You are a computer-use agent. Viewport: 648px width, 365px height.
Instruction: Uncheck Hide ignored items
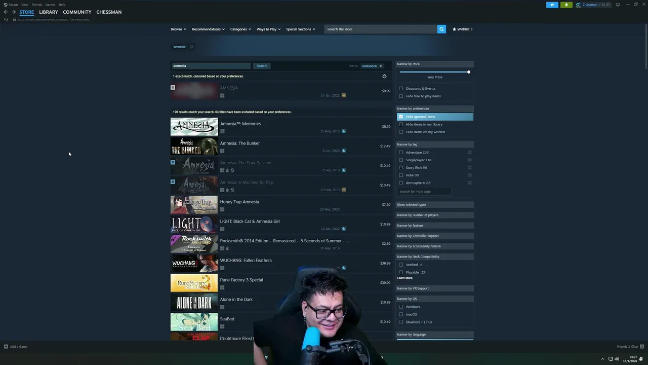401,117
